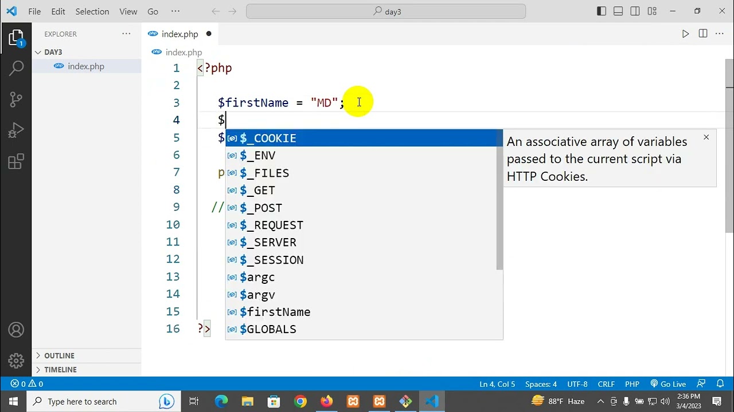Go back with the navigation arrow
Screen dimensions: 734x412
tap(216, 11)
